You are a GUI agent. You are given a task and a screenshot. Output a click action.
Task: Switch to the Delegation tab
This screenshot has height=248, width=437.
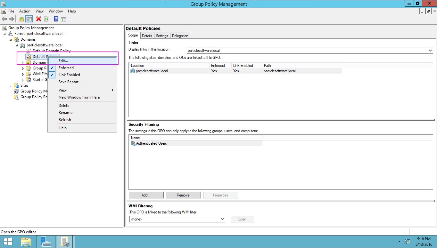180,36
